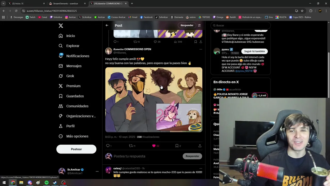Click the page scrollbar thumb

329,75
